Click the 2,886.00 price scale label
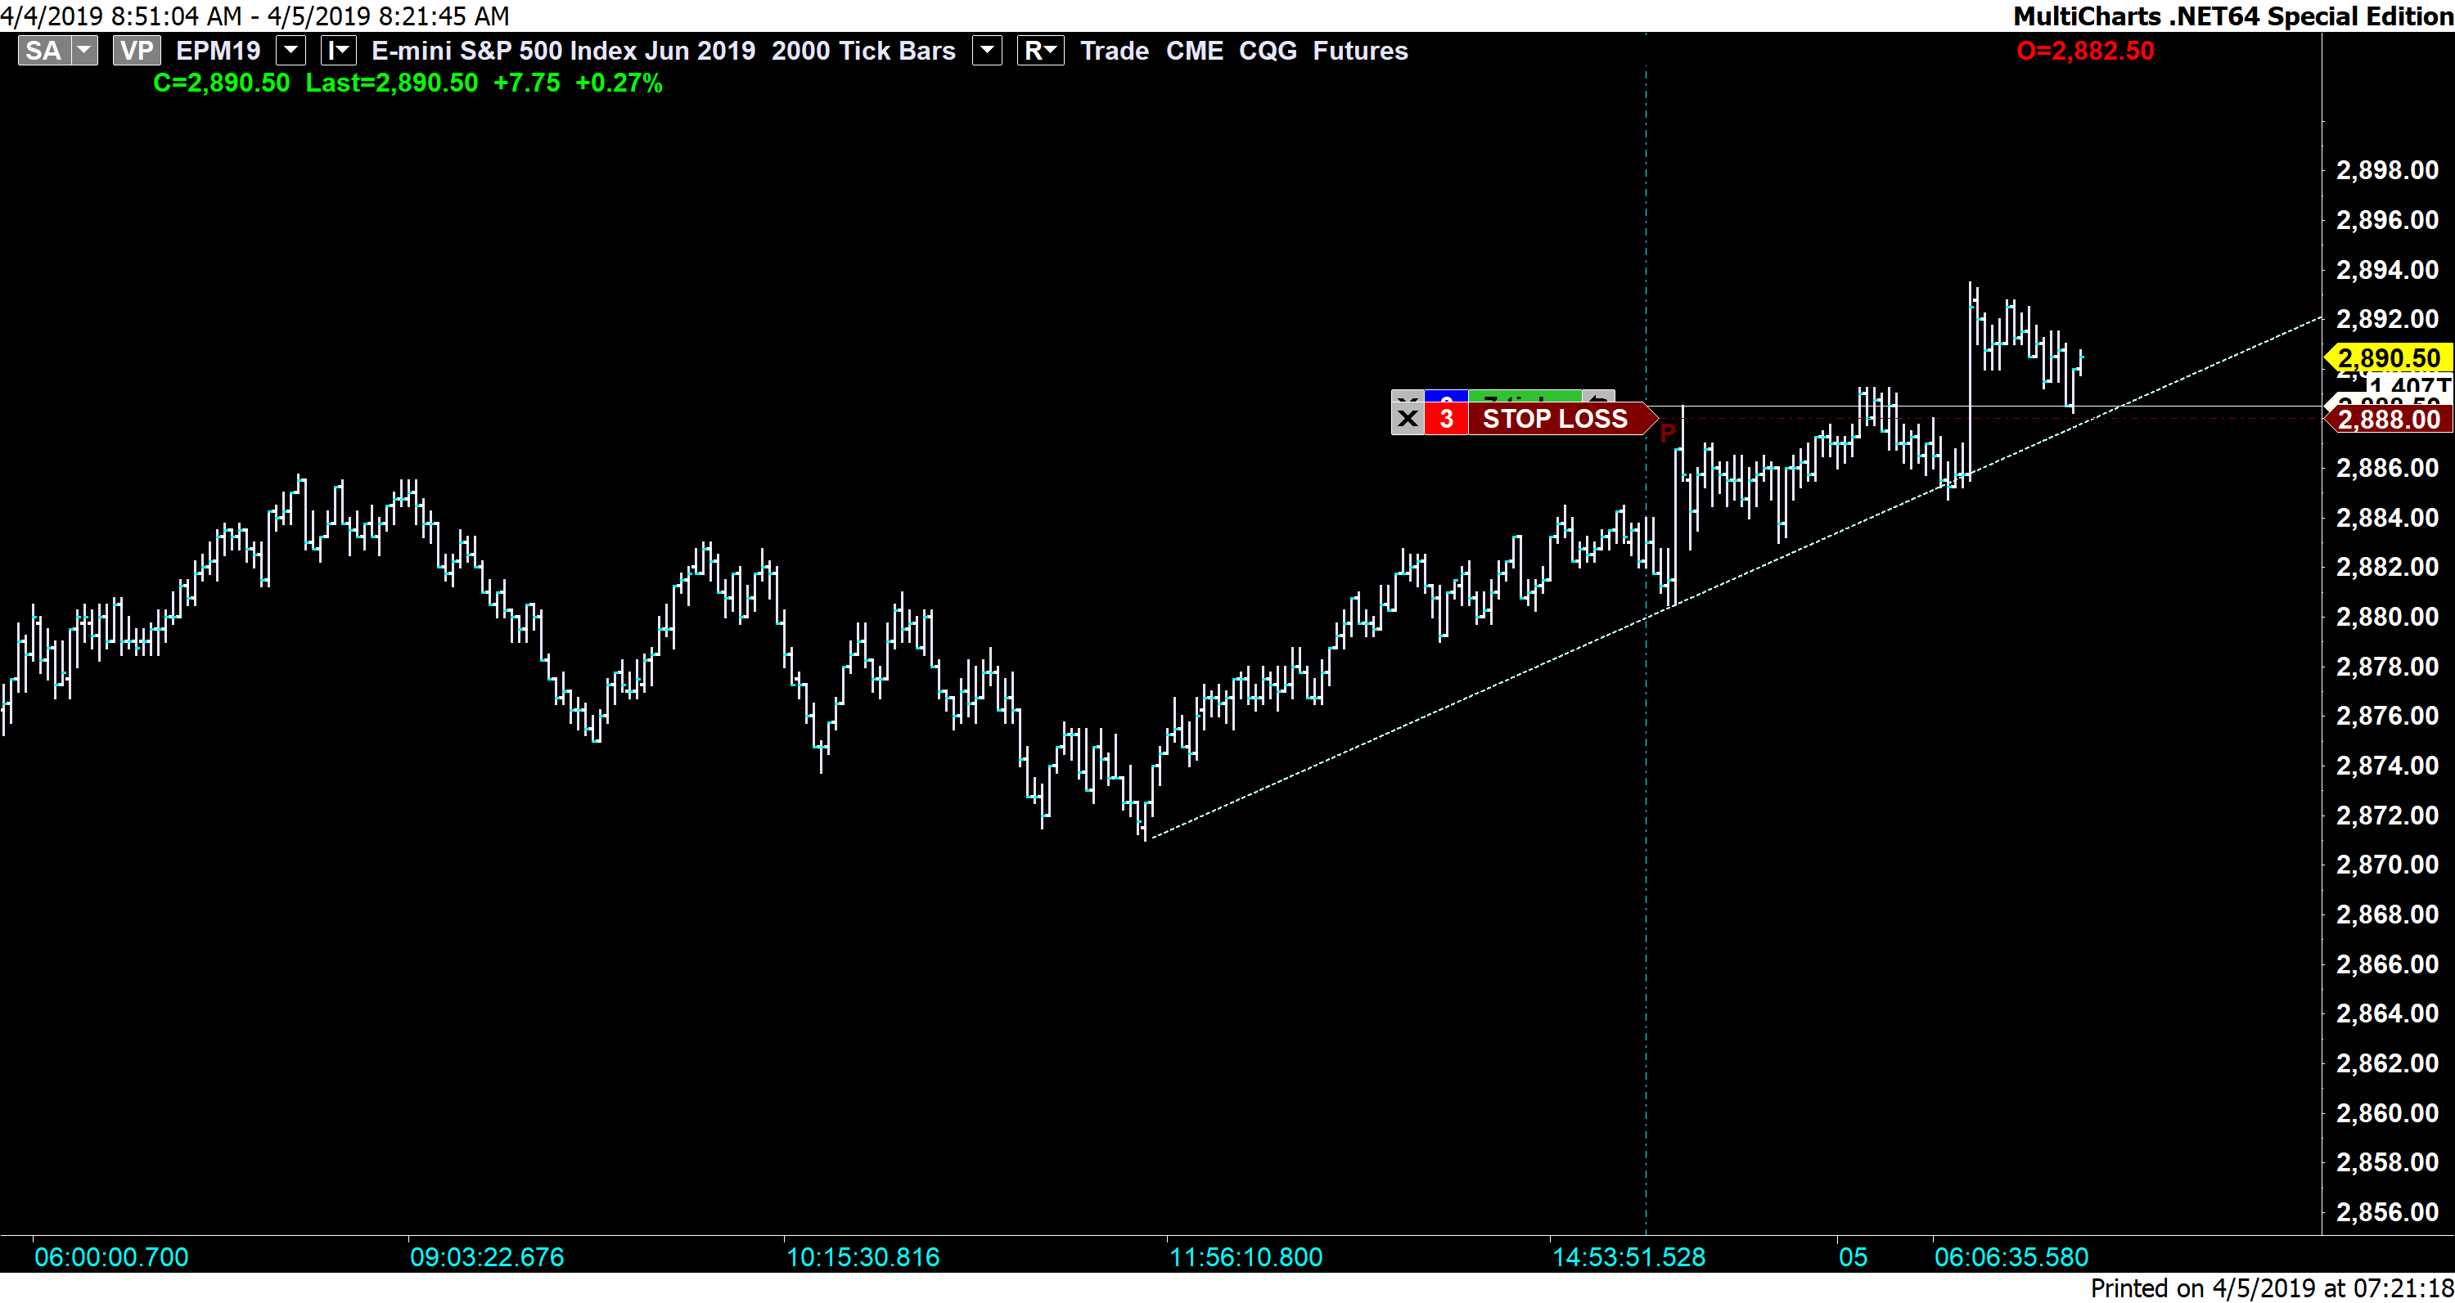Image resolution: width=2455 pixels, height=1303 pixels. (x=2387, y=468)
